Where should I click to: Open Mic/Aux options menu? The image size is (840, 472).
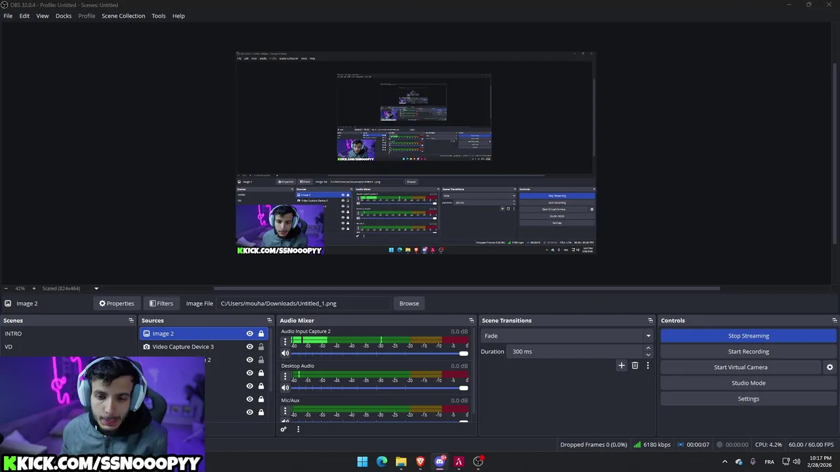pos(285,410)
